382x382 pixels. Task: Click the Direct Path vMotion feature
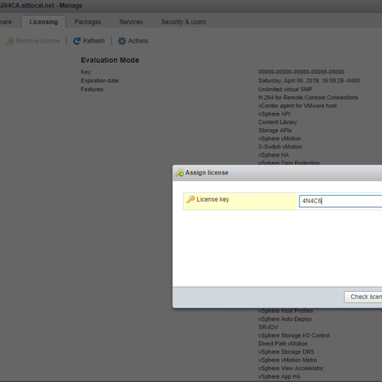click(283, 343)
